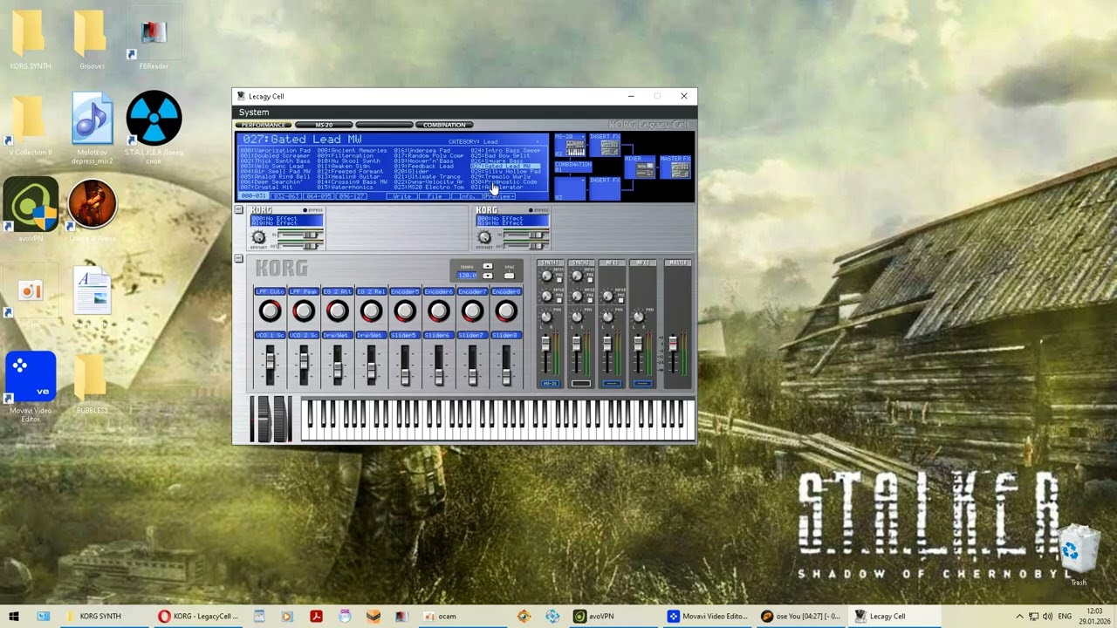Click the VCO 1 Sc slider label
This screenshot has height=628, width=1117.
point(270,335)
